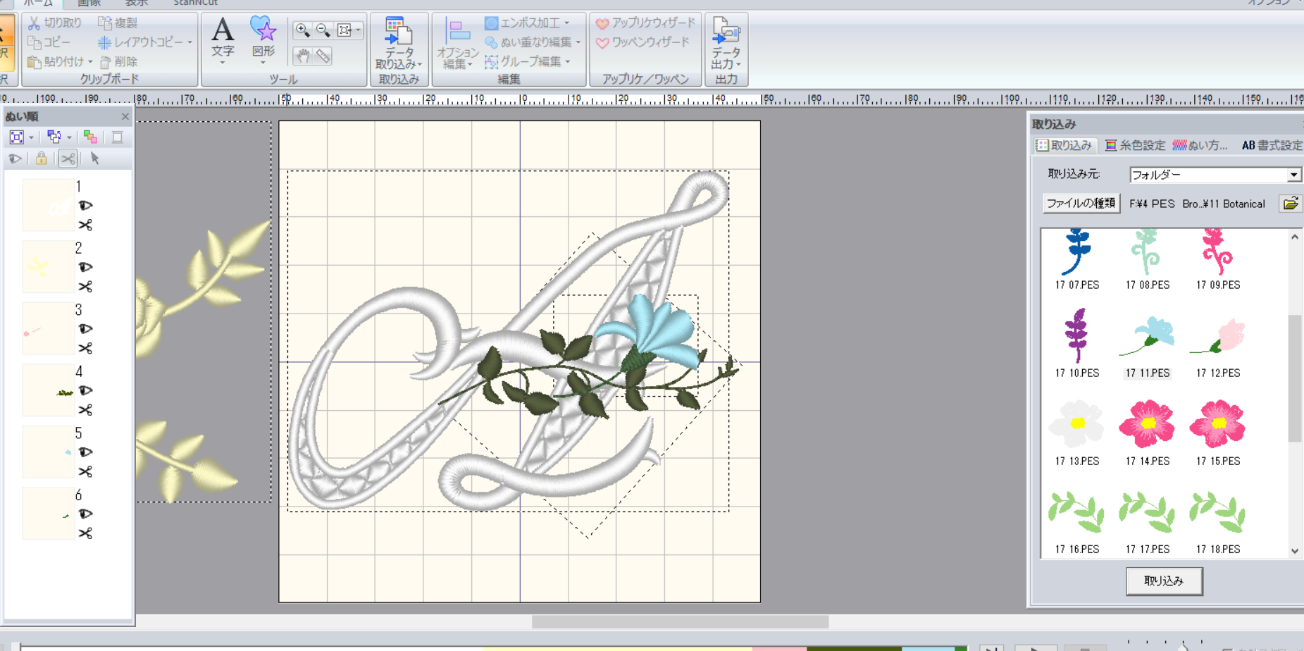This screenshot has height=651, width=1304.
Task: Toggle the lock filter in sewing order toolbar
Action: (42, 159)
